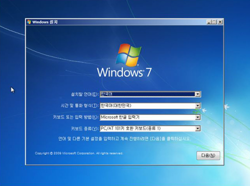Select the Microsoft 한글 입력기 combo box
Image resolution: width=250 pixels, height=186 pixels.
(x=150, y=117)
